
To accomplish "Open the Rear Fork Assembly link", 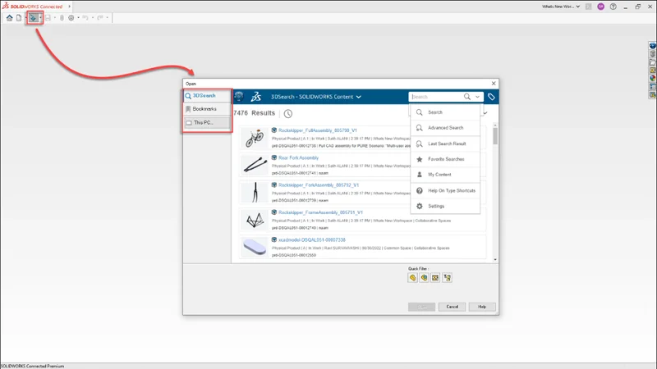I will (x=298, y=157).
